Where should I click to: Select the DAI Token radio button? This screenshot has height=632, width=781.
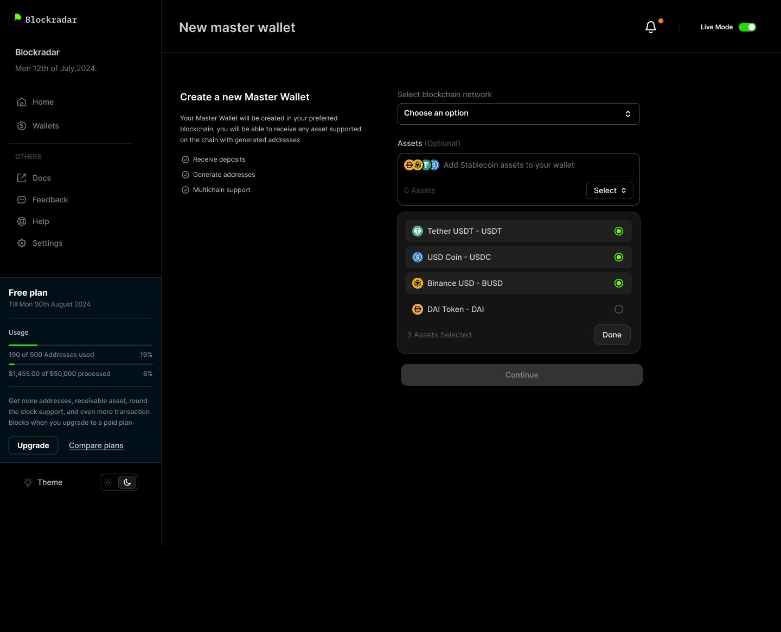coord(619,309)
